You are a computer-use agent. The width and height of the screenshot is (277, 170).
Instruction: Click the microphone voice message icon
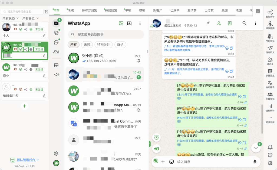pos(255,162)
